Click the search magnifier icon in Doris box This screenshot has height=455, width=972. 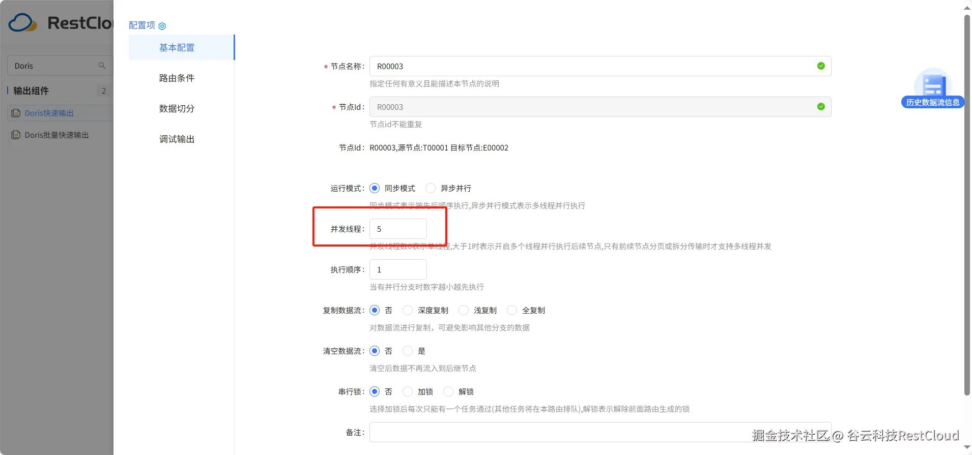tap(102, 66)
